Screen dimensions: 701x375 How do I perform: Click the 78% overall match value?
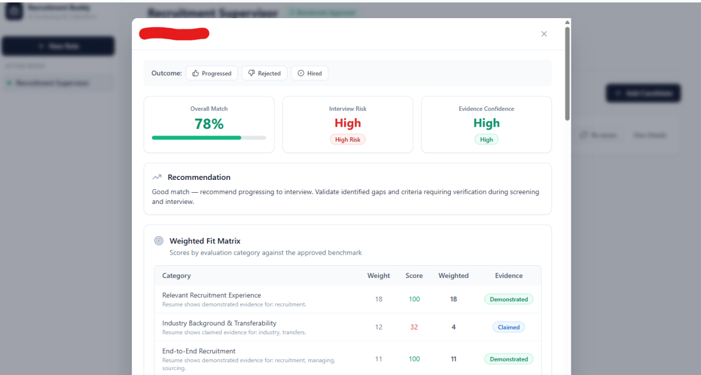pos(209,124)
